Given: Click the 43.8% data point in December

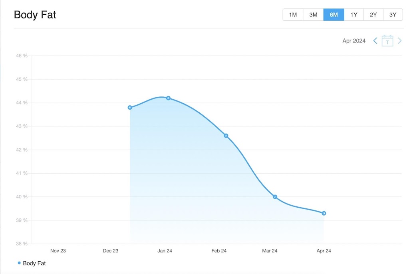Looking at the screenshot, I should pyautogui.click(x=130, y=107).
